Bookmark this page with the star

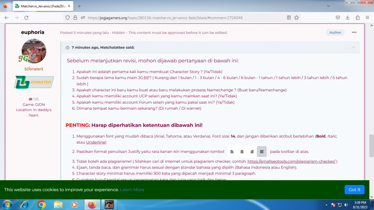tap(297, 18)
